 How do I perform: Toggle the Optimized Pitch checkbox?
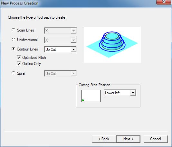pyautogui.click(x=19, y=57)
